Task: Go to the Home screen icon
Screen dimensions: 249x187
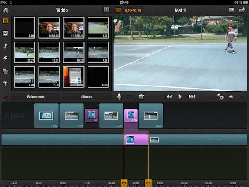Action: pos(5,10)
